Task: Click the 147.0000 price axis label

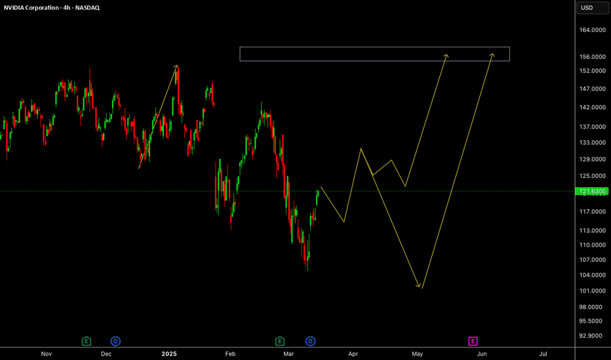Action: coord(592,89)
